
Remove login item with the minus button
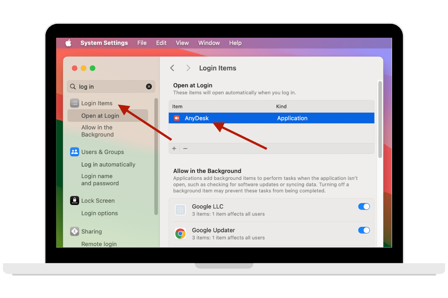[x=185, y=148]
